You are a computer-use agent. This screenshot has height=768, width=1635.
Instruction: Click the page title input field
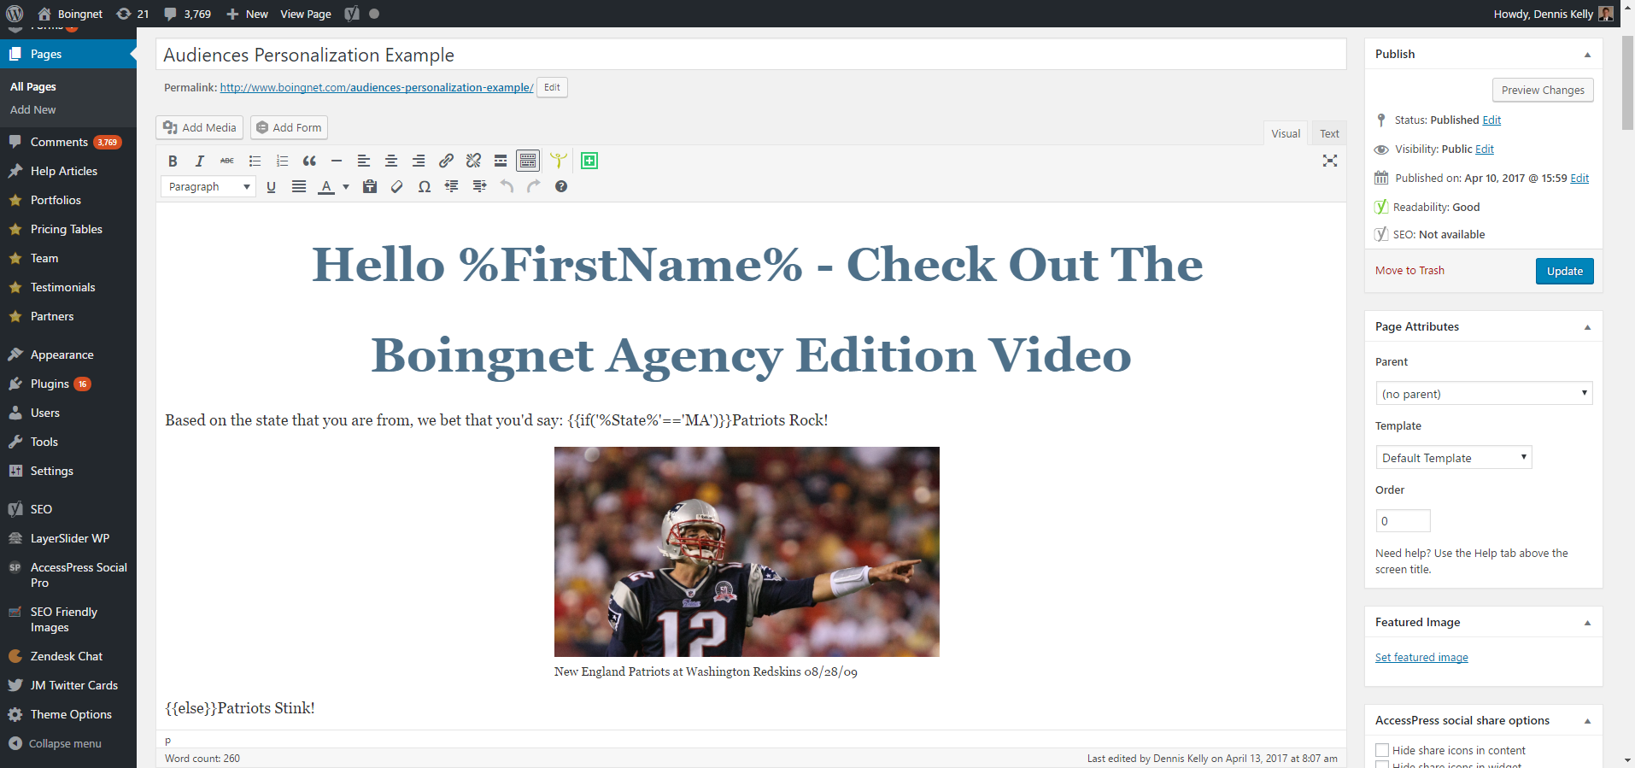(750, 55)
